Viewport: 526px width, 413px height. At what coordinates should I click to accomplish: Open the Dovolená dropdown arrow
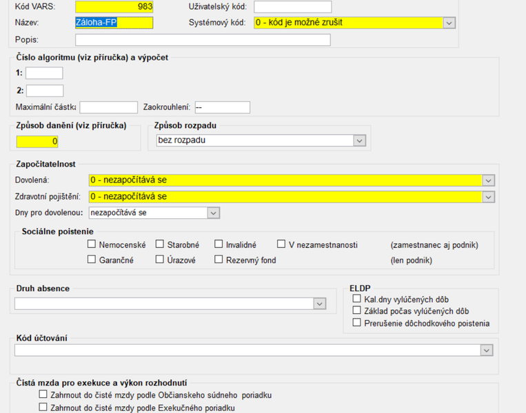click(x=488, y=180)
